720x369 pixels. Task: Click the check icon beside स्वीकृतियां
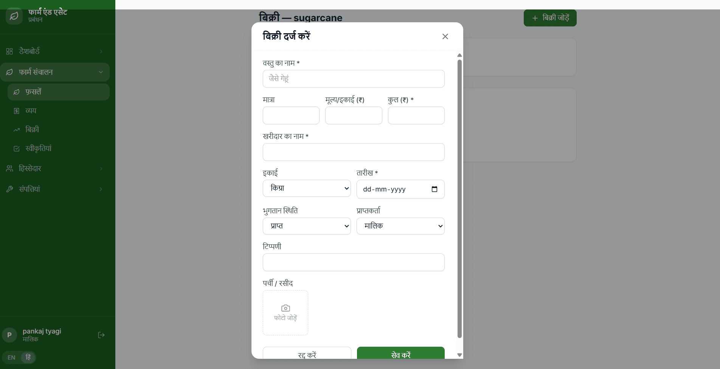pyautogui.click(x=17, y=149)
